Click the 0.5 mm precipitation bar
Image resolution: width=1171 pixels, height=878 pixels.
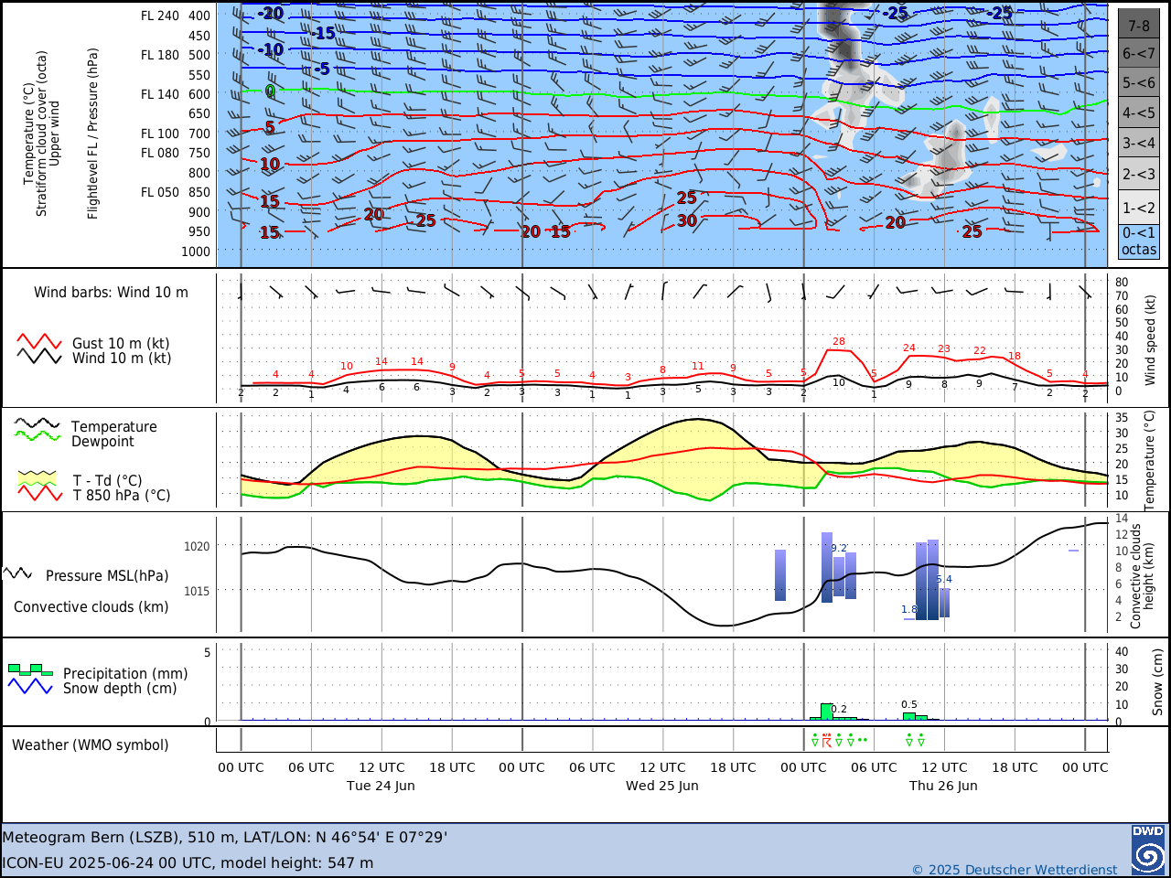[x=909, y=716]
